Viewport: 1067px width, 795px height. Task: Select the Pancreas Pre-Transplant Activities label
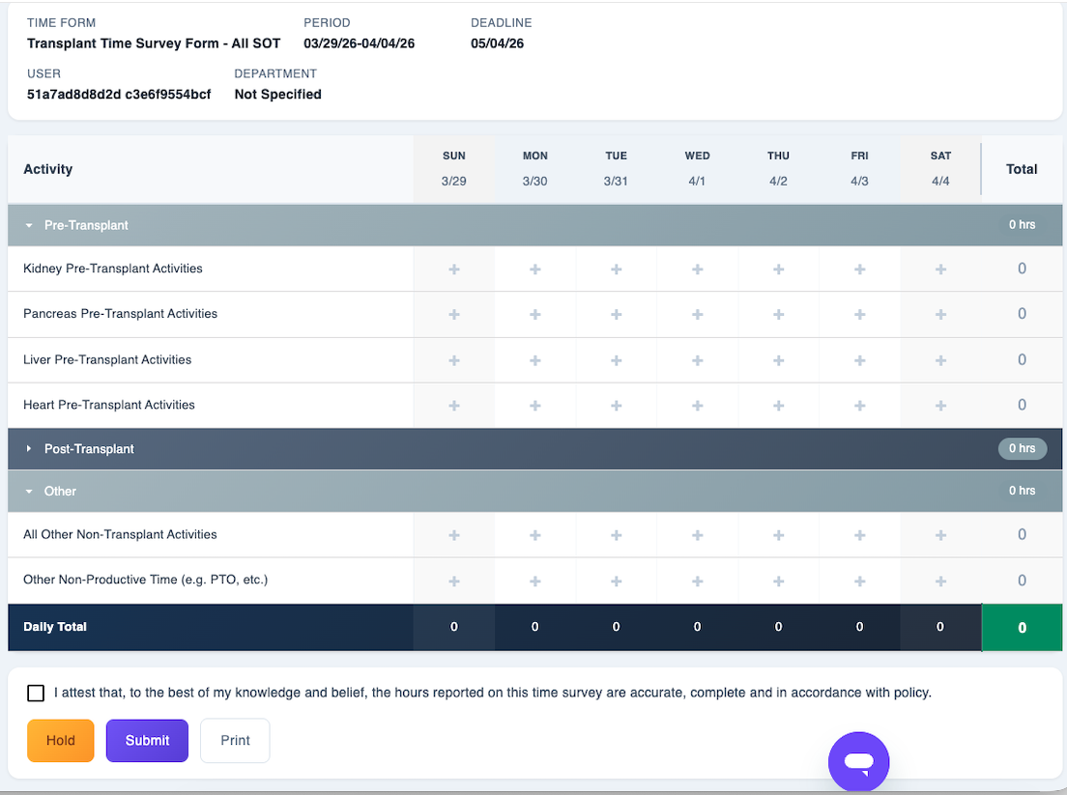(121, 314)
